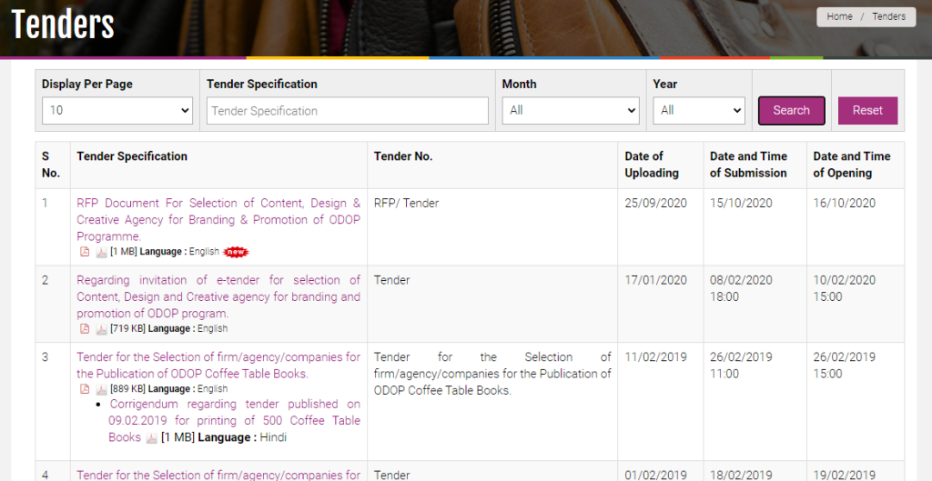Open Acrobat PDF icon next to [719 KB]
The width and height of the screenshot is (932, 481).
click(x=102, y=329)
